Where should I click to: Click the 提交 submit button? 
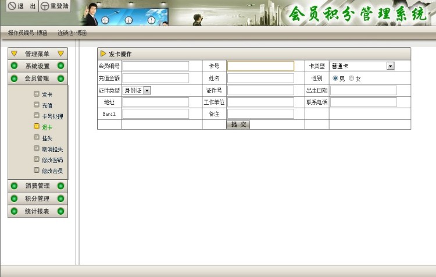[238, 125]
